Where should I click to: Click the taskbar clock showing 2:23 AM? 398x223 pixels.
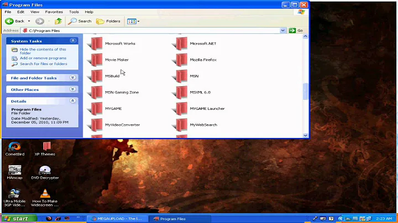click(x=384, y=219)
